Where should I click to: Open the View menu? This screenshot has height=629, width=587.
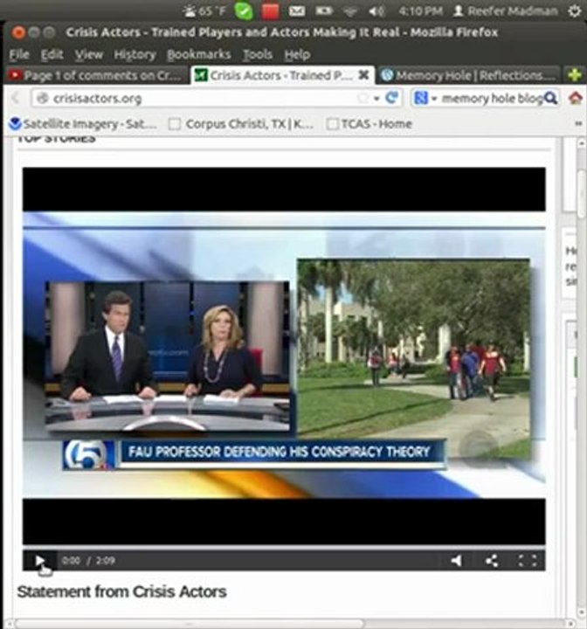pyautogui.click(x=89, y=54)
